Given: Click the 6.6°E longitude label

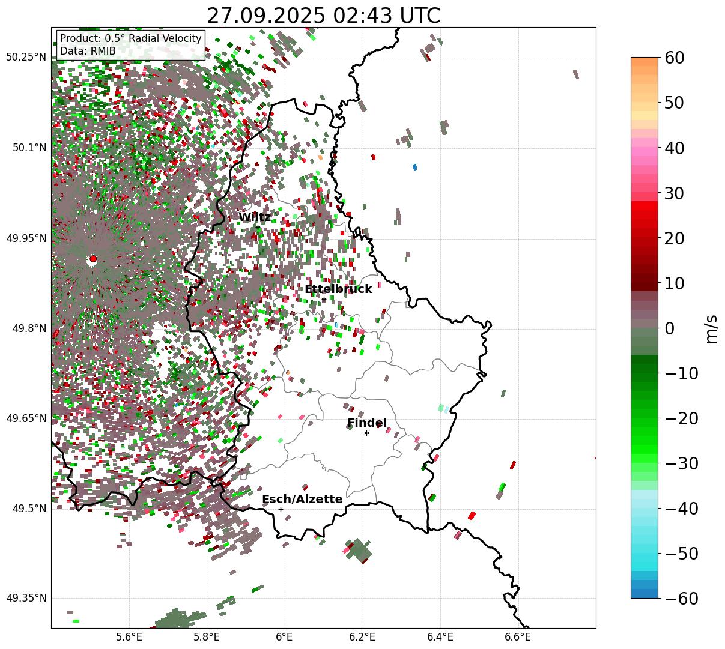Looking at the screenshot, I should (x=518, y=637).
